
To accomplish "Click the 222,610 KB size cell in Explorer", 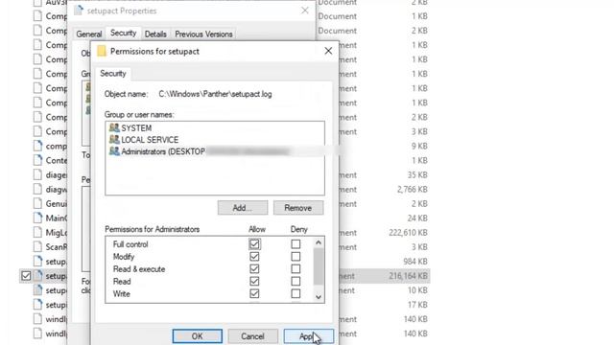I will point(408,233).
